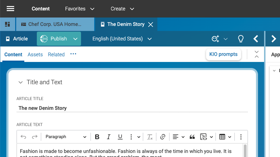Open the Content menu
280x157 pixels.
[x=41, y=9]
